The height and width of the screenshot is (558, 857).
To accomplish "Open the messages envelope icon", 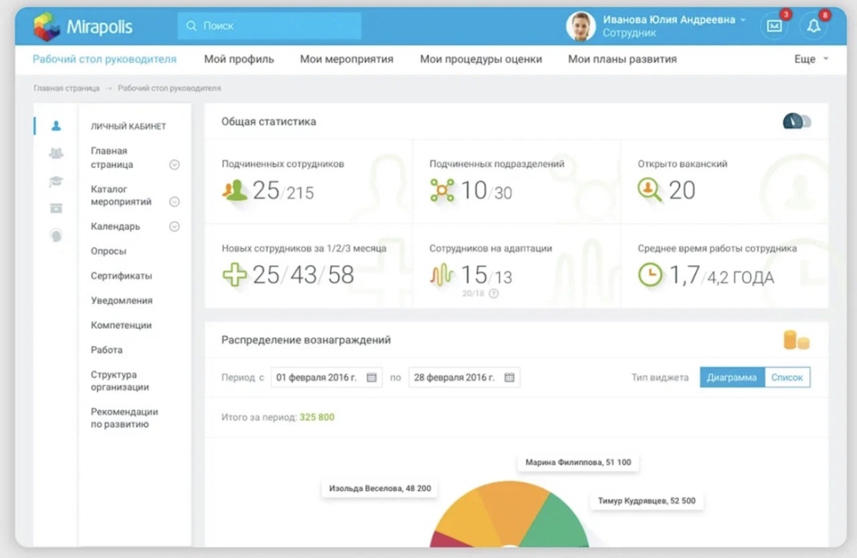I will pyautogui.click(x=774, y=26).
